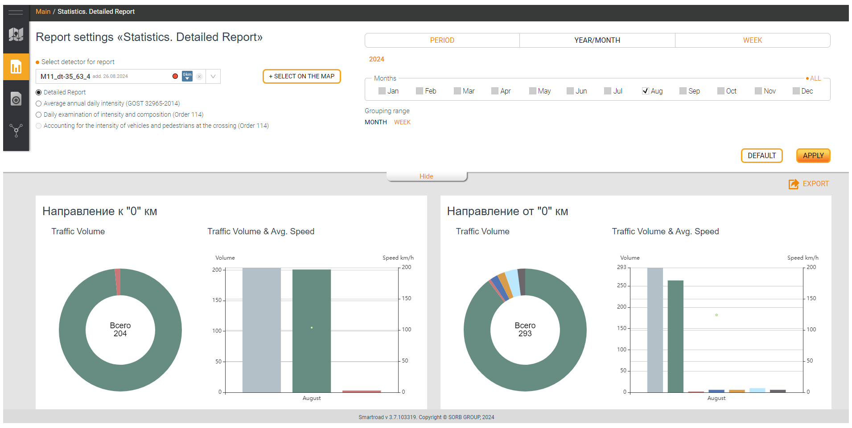852x428 pixels.
Task: Click the 0km marker icon of the detector
Action: click(187, 76)
